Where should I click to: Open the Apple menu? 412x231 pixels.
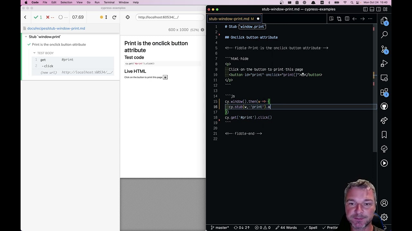26,2
